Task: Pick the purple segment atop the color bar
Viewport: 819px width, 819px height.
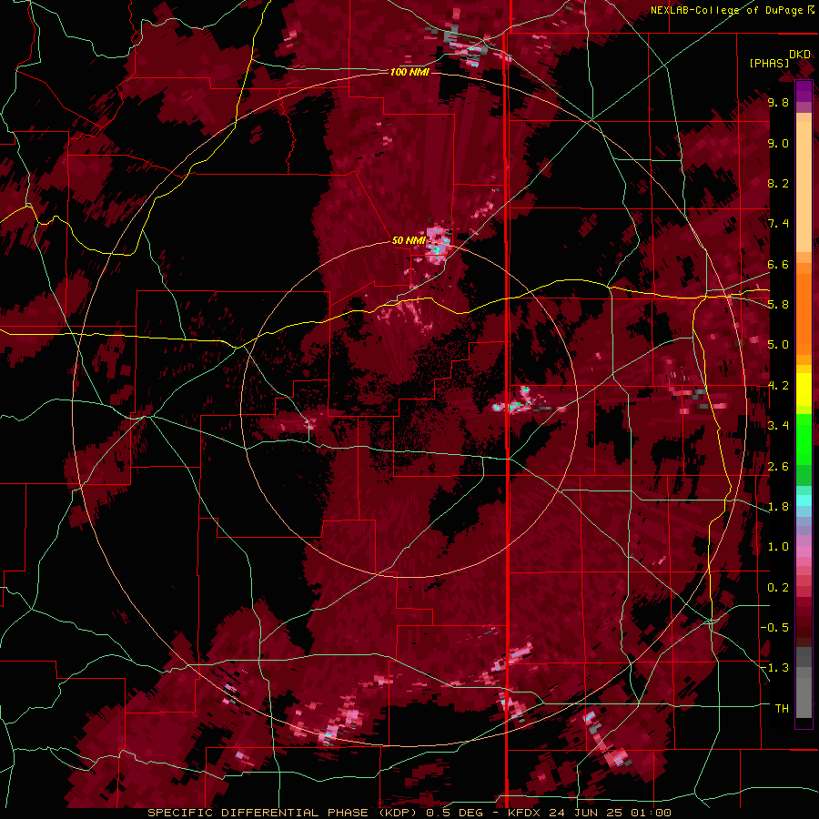Action: pyautogui.click(x=804, y=91)
